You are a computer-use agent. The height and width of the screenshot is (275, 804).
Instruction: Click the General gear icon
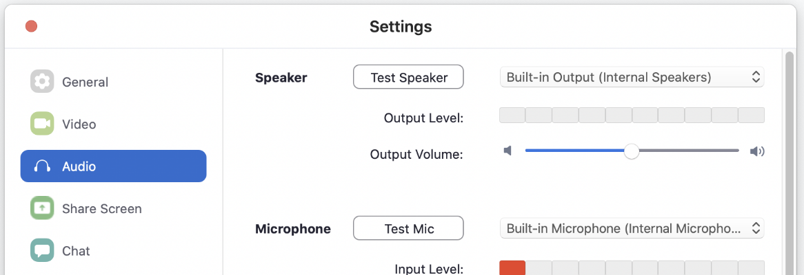coord(42,82)
